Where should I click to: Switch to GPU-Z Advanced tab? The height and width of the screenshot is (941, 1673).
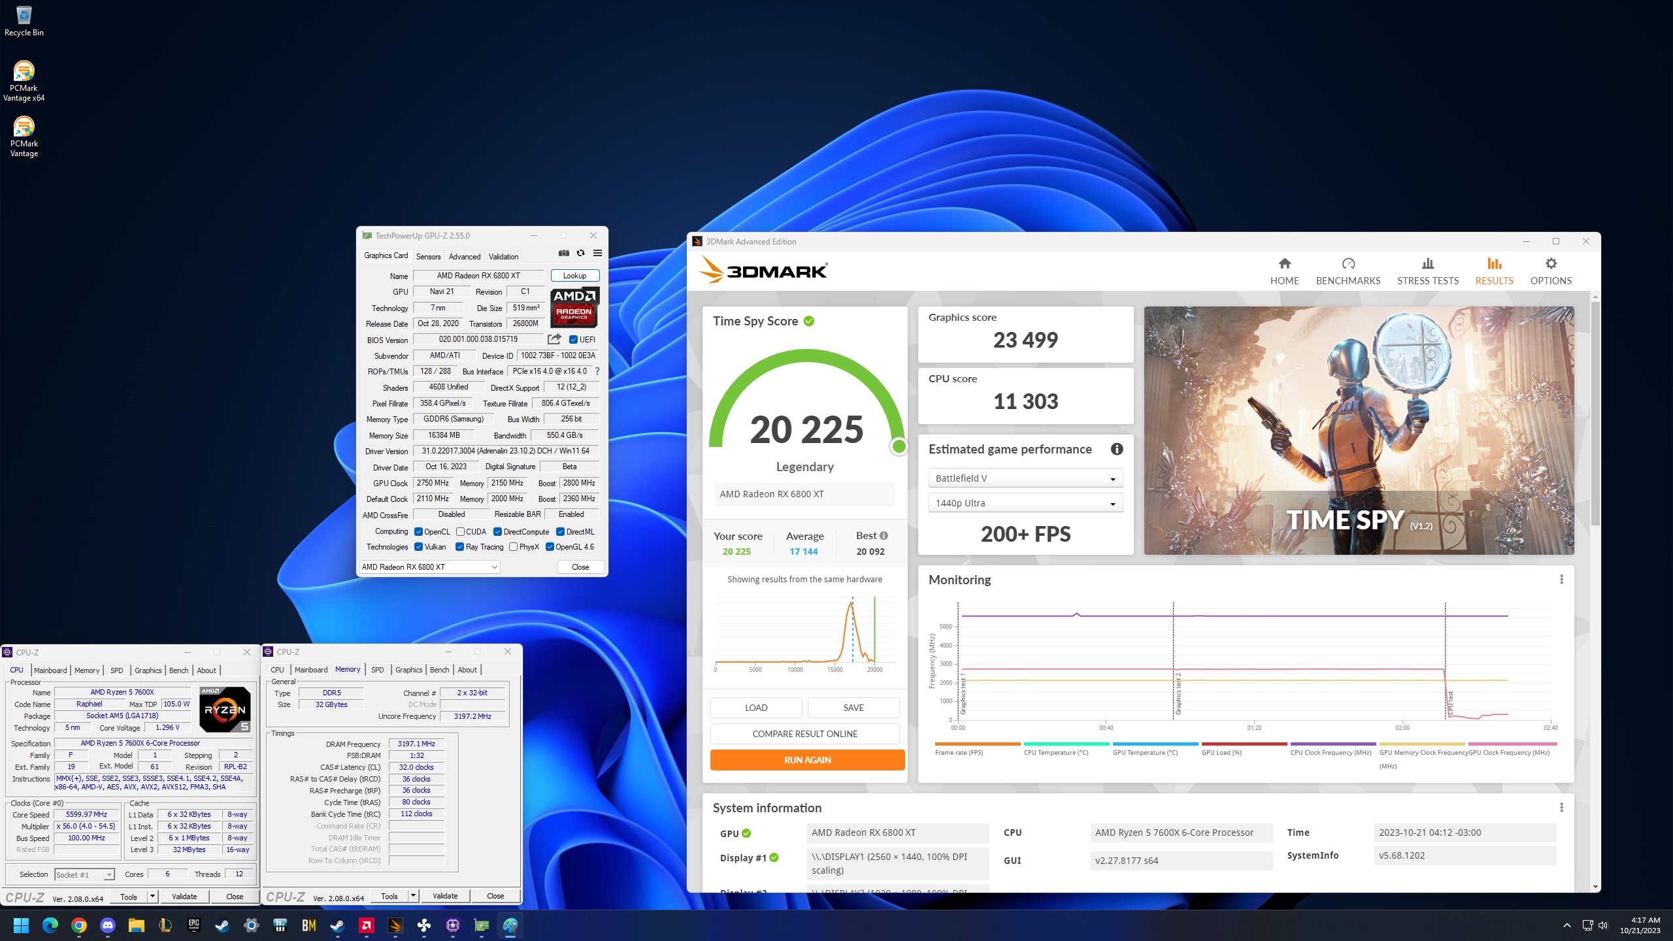pyautogui.click(x=465, y=257)
